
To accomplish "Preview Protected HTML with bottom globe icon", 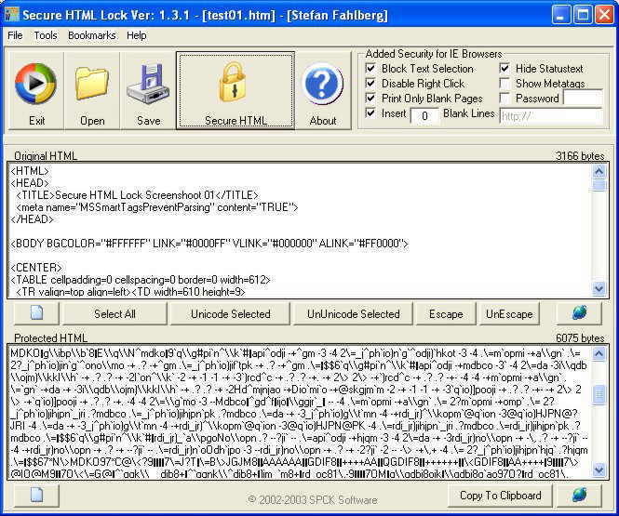I will point(579,496).
